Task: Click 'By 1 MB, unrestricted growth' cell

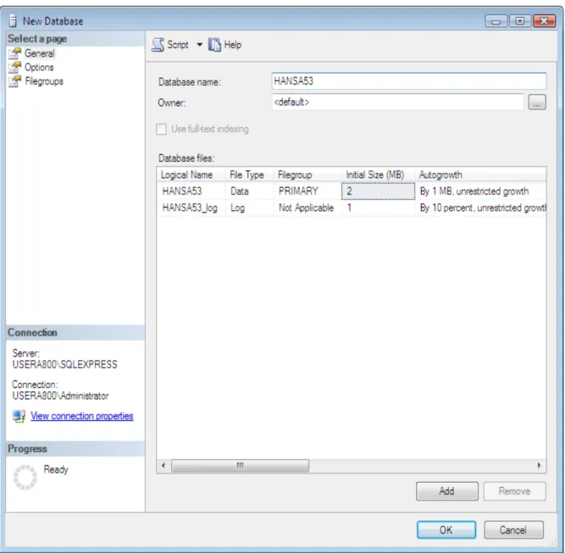Action: [x=480, y=191]
